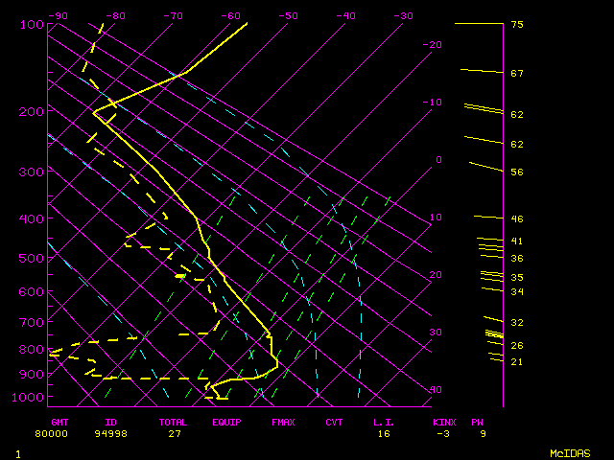Click the 67 wind speed label
614x460 pixels.
(x=516, y=73)
